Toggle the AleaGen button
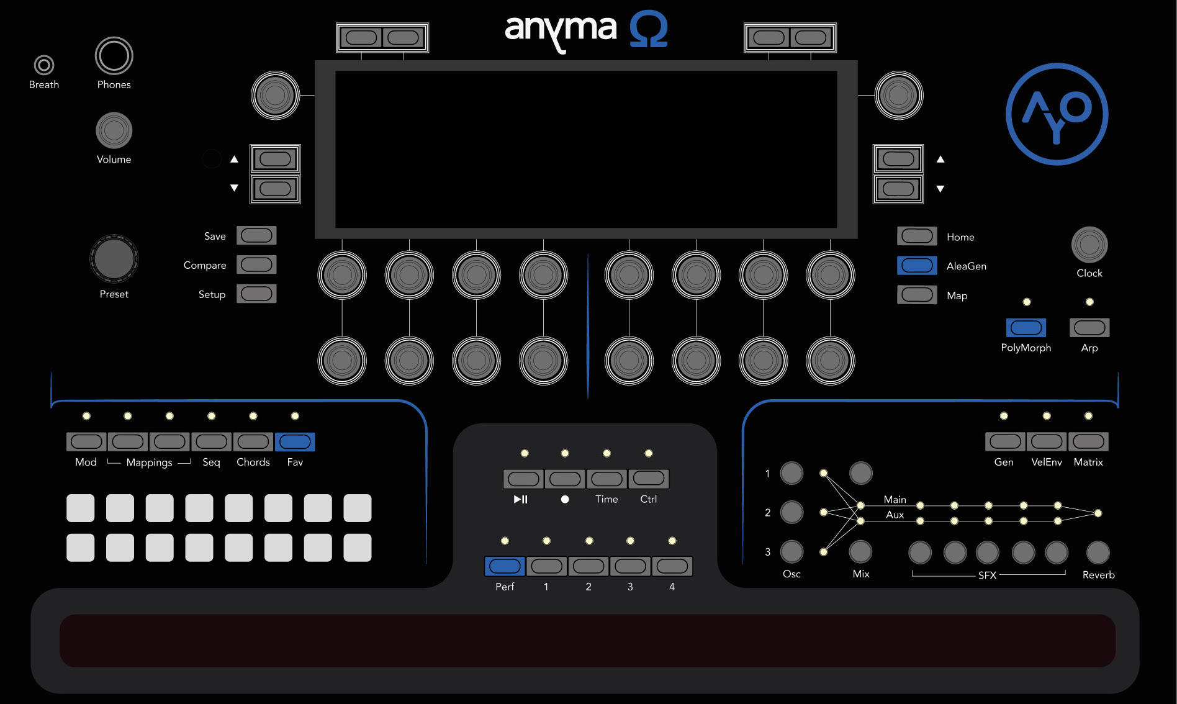The image size is (1177, 704). tap(917, 266)
